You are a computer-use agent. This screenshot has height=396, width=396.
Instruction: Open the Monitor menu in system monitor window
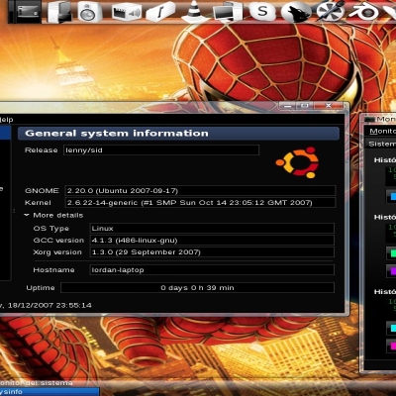pyautogui.click(x=382, y=131)
